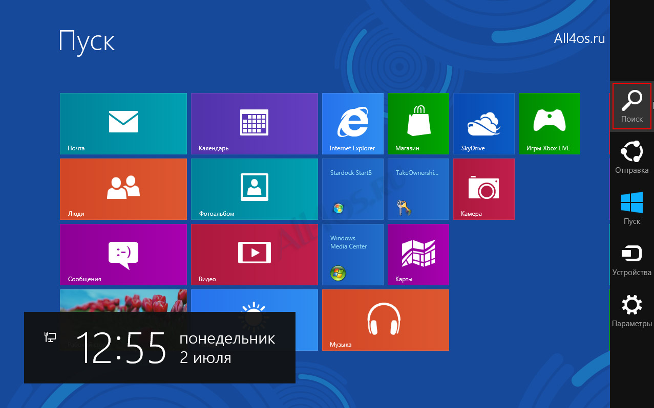Open the Параметры settings charm
The width and height of the screenshot is (654, 408).
tap(632, 310)
